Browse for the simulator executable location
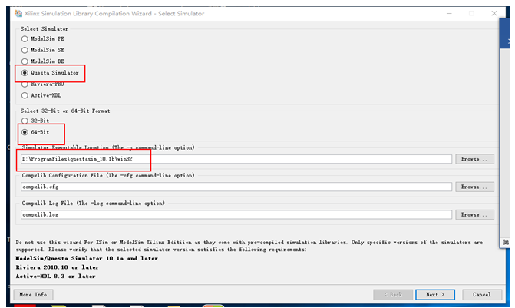Image resolution: width=515 pixels, height=308 pixels. (474, 159)
